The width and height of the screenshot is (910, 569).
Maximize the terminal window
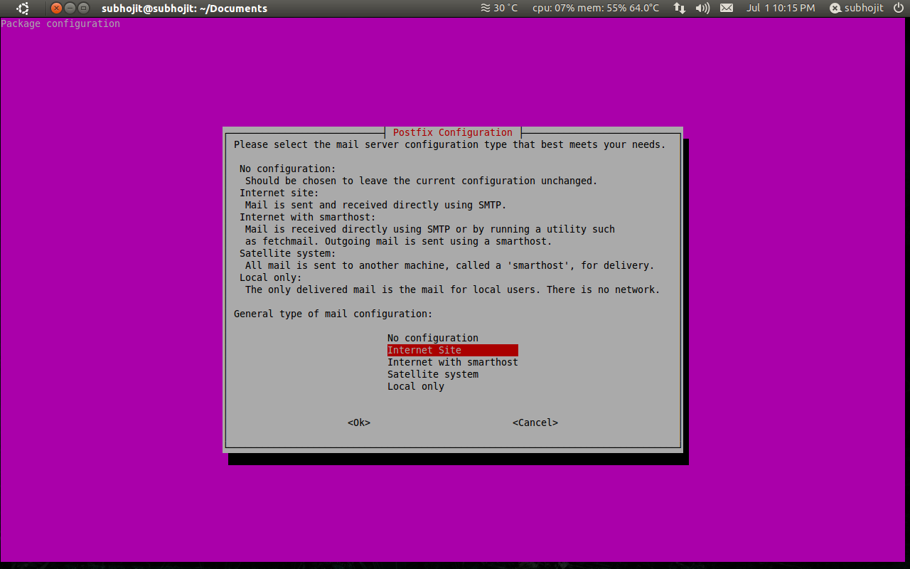[84, 9]
